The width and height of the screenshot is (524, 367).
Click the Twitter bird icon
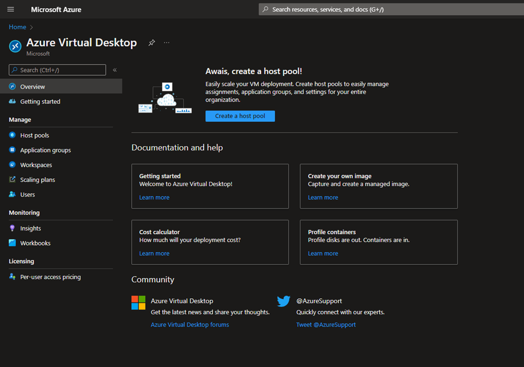click(x=284, y=301)
